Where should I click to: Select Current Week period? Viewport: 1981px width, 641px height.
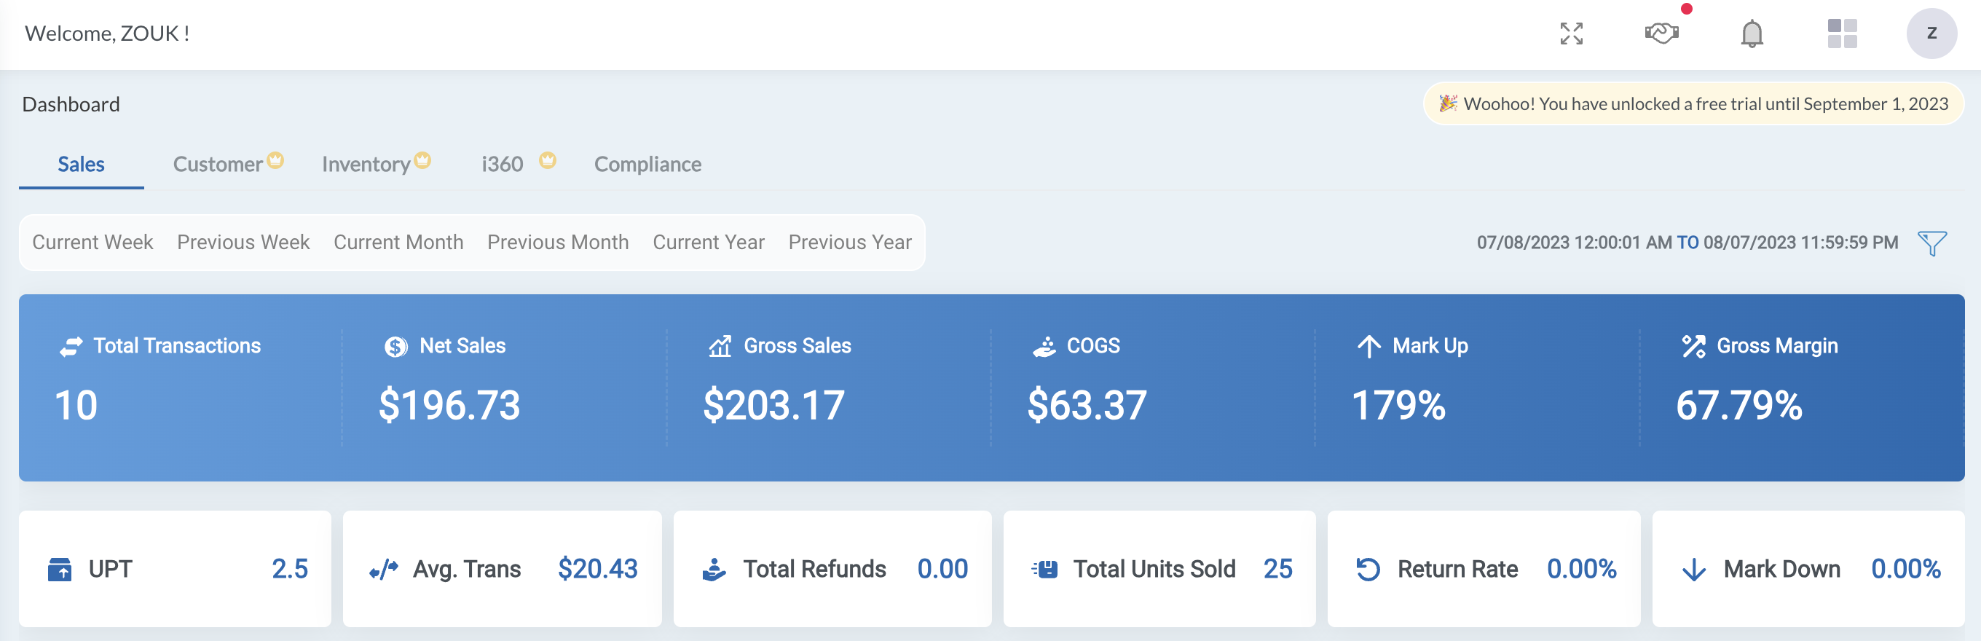pyautogui.click(x=92, y=243)
